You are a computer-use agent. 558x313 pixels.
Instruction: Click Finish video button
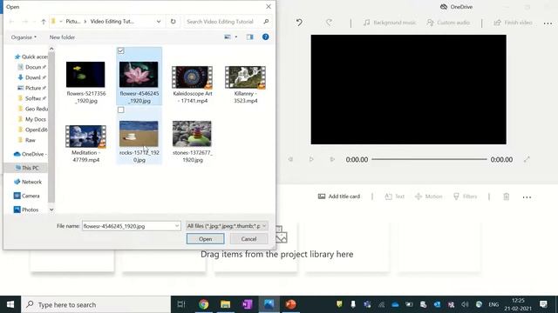(513, 23)
